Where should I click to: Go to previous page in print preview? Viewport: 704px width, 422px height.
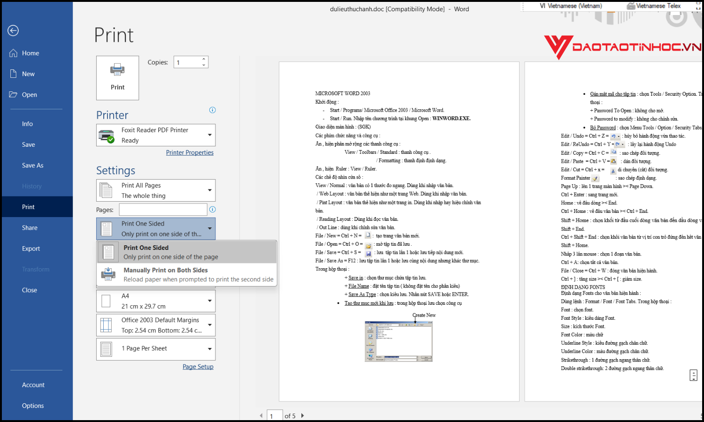tap(261, 415)
